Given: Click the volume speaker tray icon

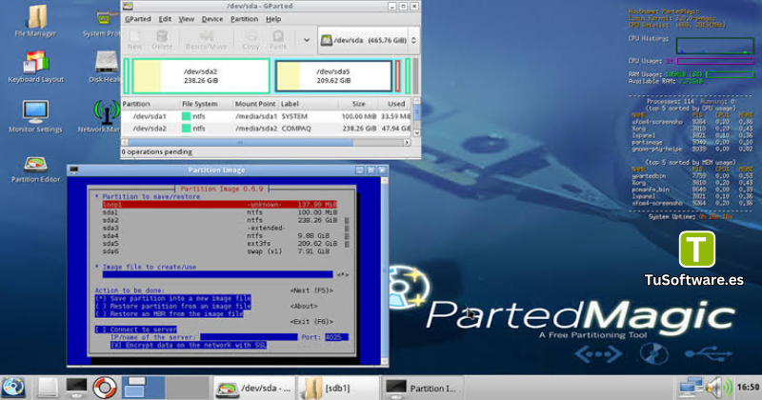Looking at the screenshot, I should tap(719, 388).
